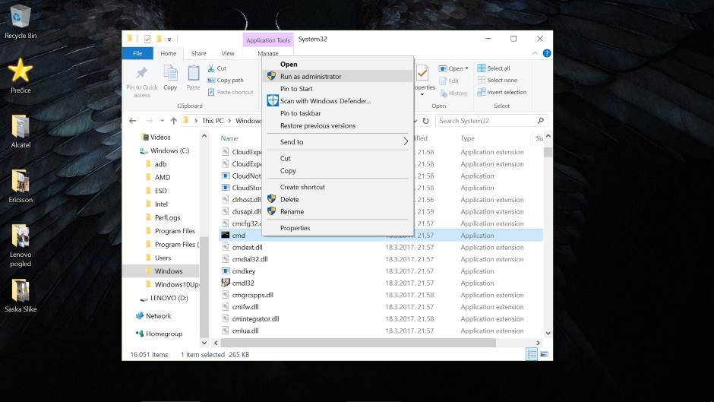Switch to the View ribbon tab

pos(227,53)
